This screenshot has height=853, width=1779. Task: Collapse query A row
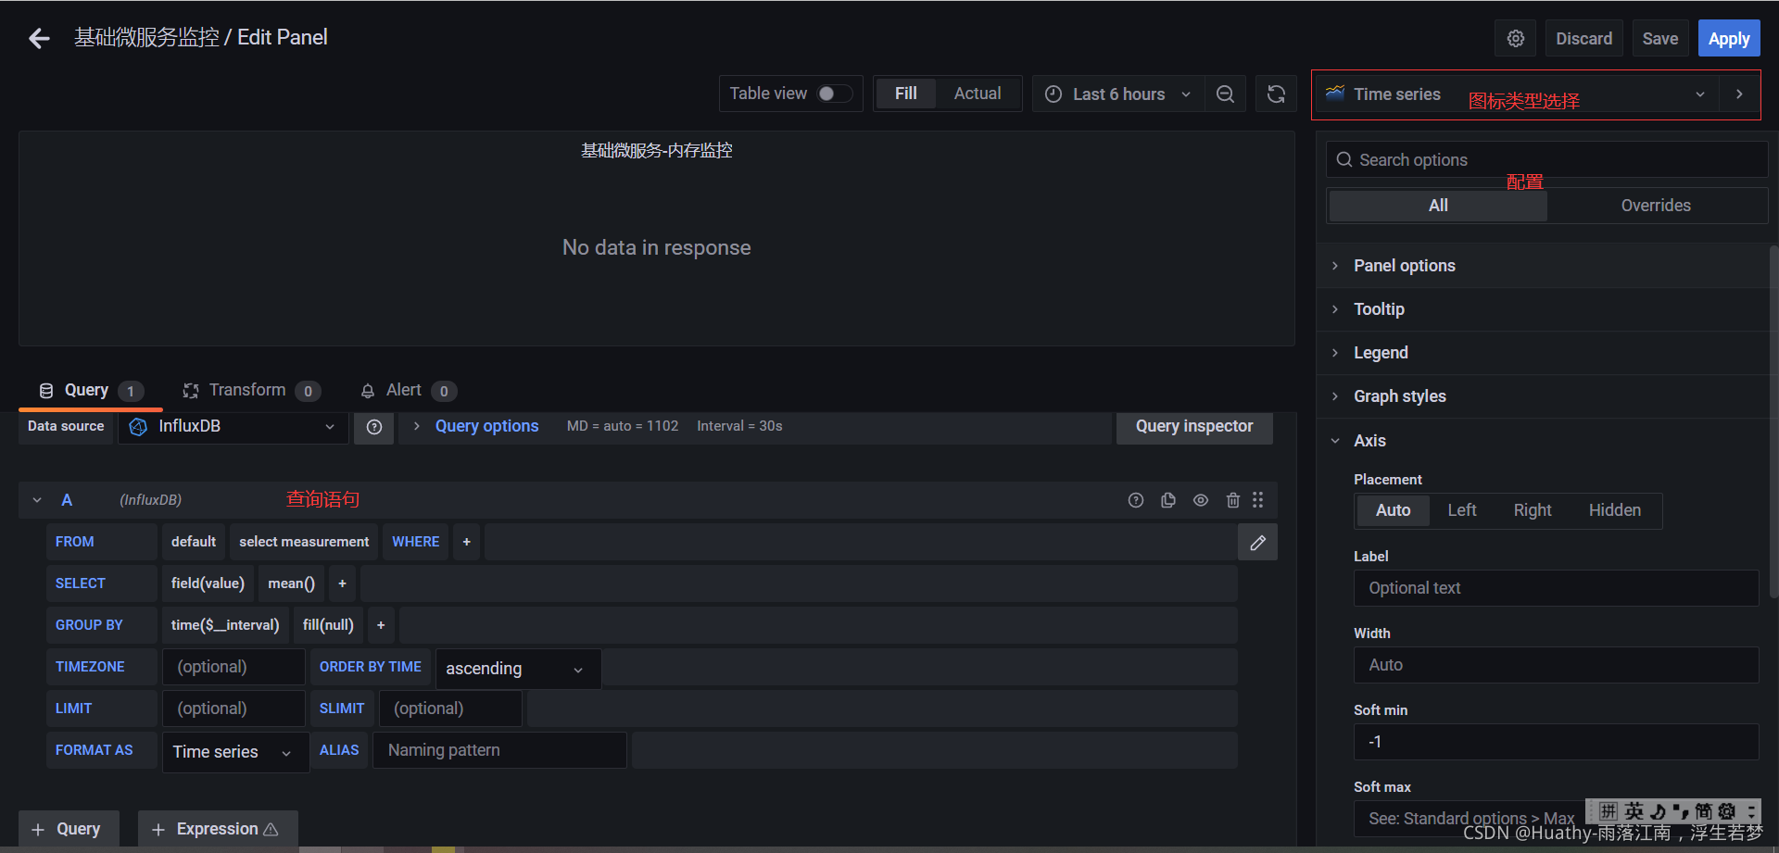pos(37,500)
